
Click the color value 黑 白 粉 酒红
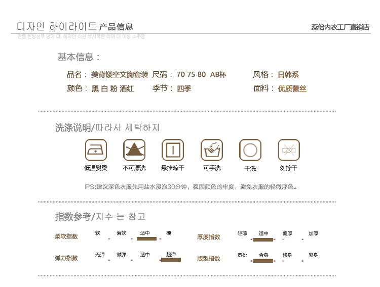point(112,89)
